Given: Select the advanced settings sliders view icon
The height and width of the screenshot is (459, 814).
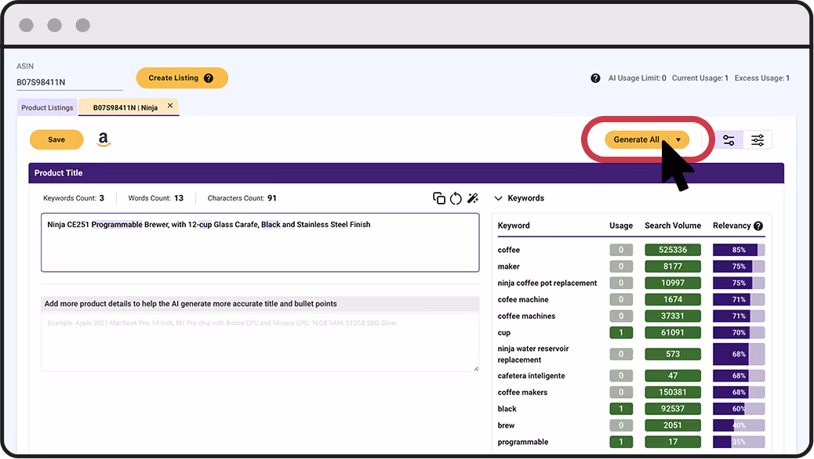Looking at the screenshot, I should [x=758, y=140].
